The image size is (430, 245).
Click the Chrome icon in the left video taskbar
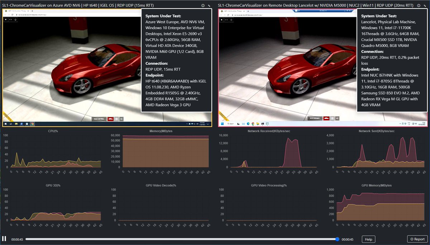pos(32,124)
